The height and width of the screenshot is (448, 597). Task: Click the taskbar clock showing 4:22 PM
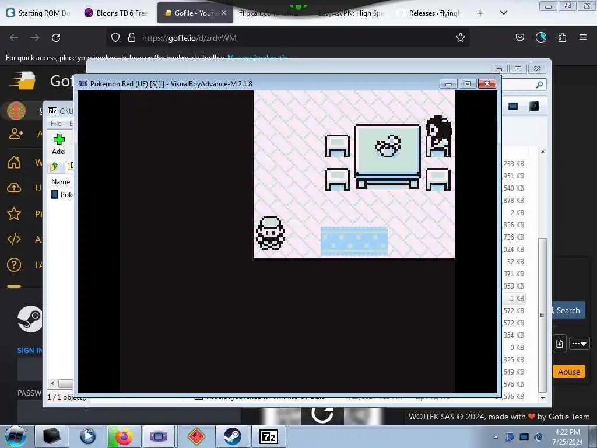click(x=567, y=437)
